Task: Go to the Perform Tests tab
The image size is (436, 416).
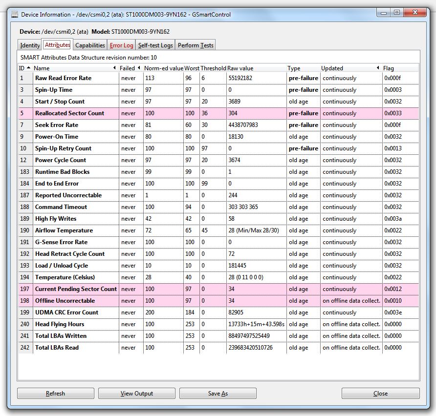Action: 195,45
